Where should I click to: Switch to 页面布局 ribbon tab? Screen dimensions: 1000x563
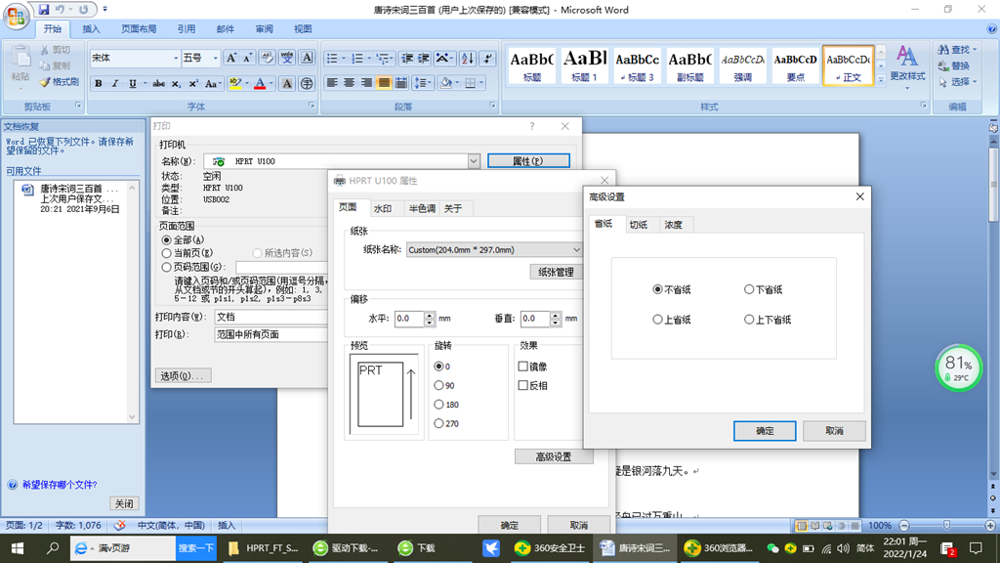[x=139, y=28]
